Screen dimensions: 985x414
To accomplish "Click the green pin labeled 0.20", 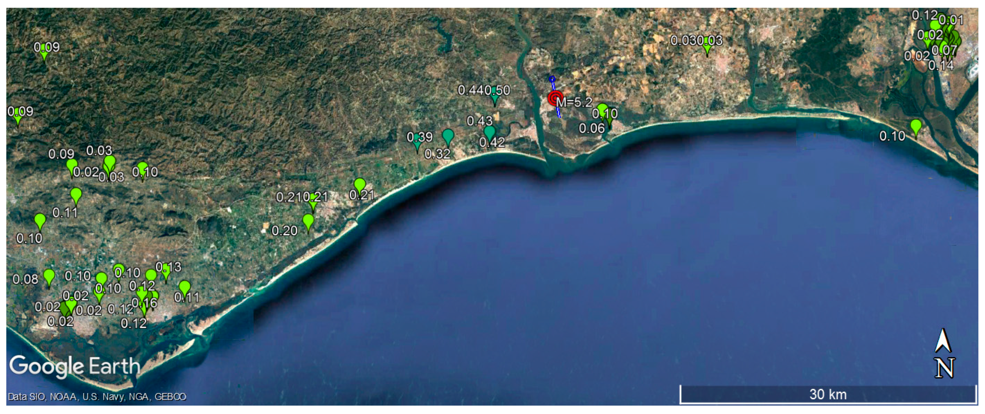I will pos(308,221).
